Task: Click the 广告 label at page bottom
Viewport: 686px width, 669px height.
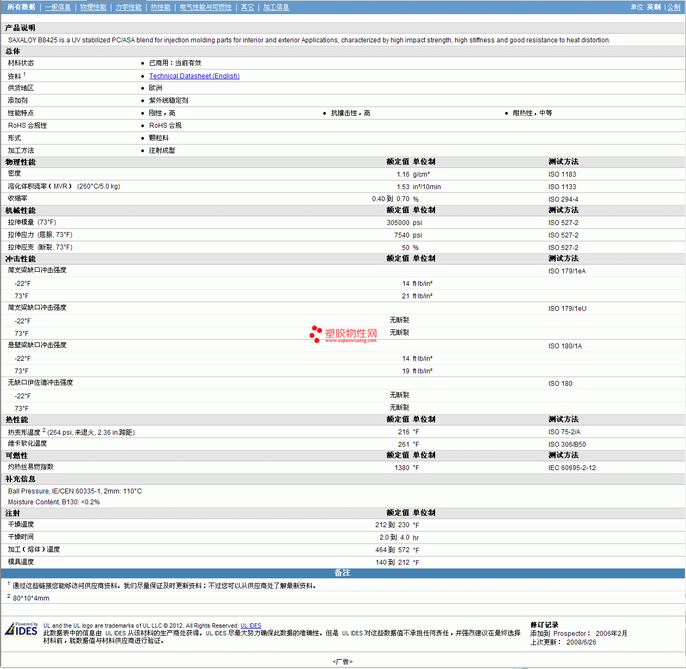Action: tap(343, 661)
